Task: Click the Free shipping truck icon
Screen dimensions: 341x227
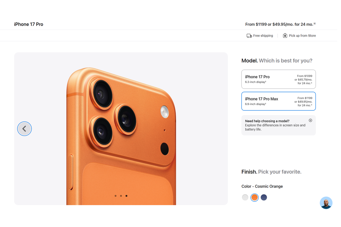Action: [x=249, y=35]
